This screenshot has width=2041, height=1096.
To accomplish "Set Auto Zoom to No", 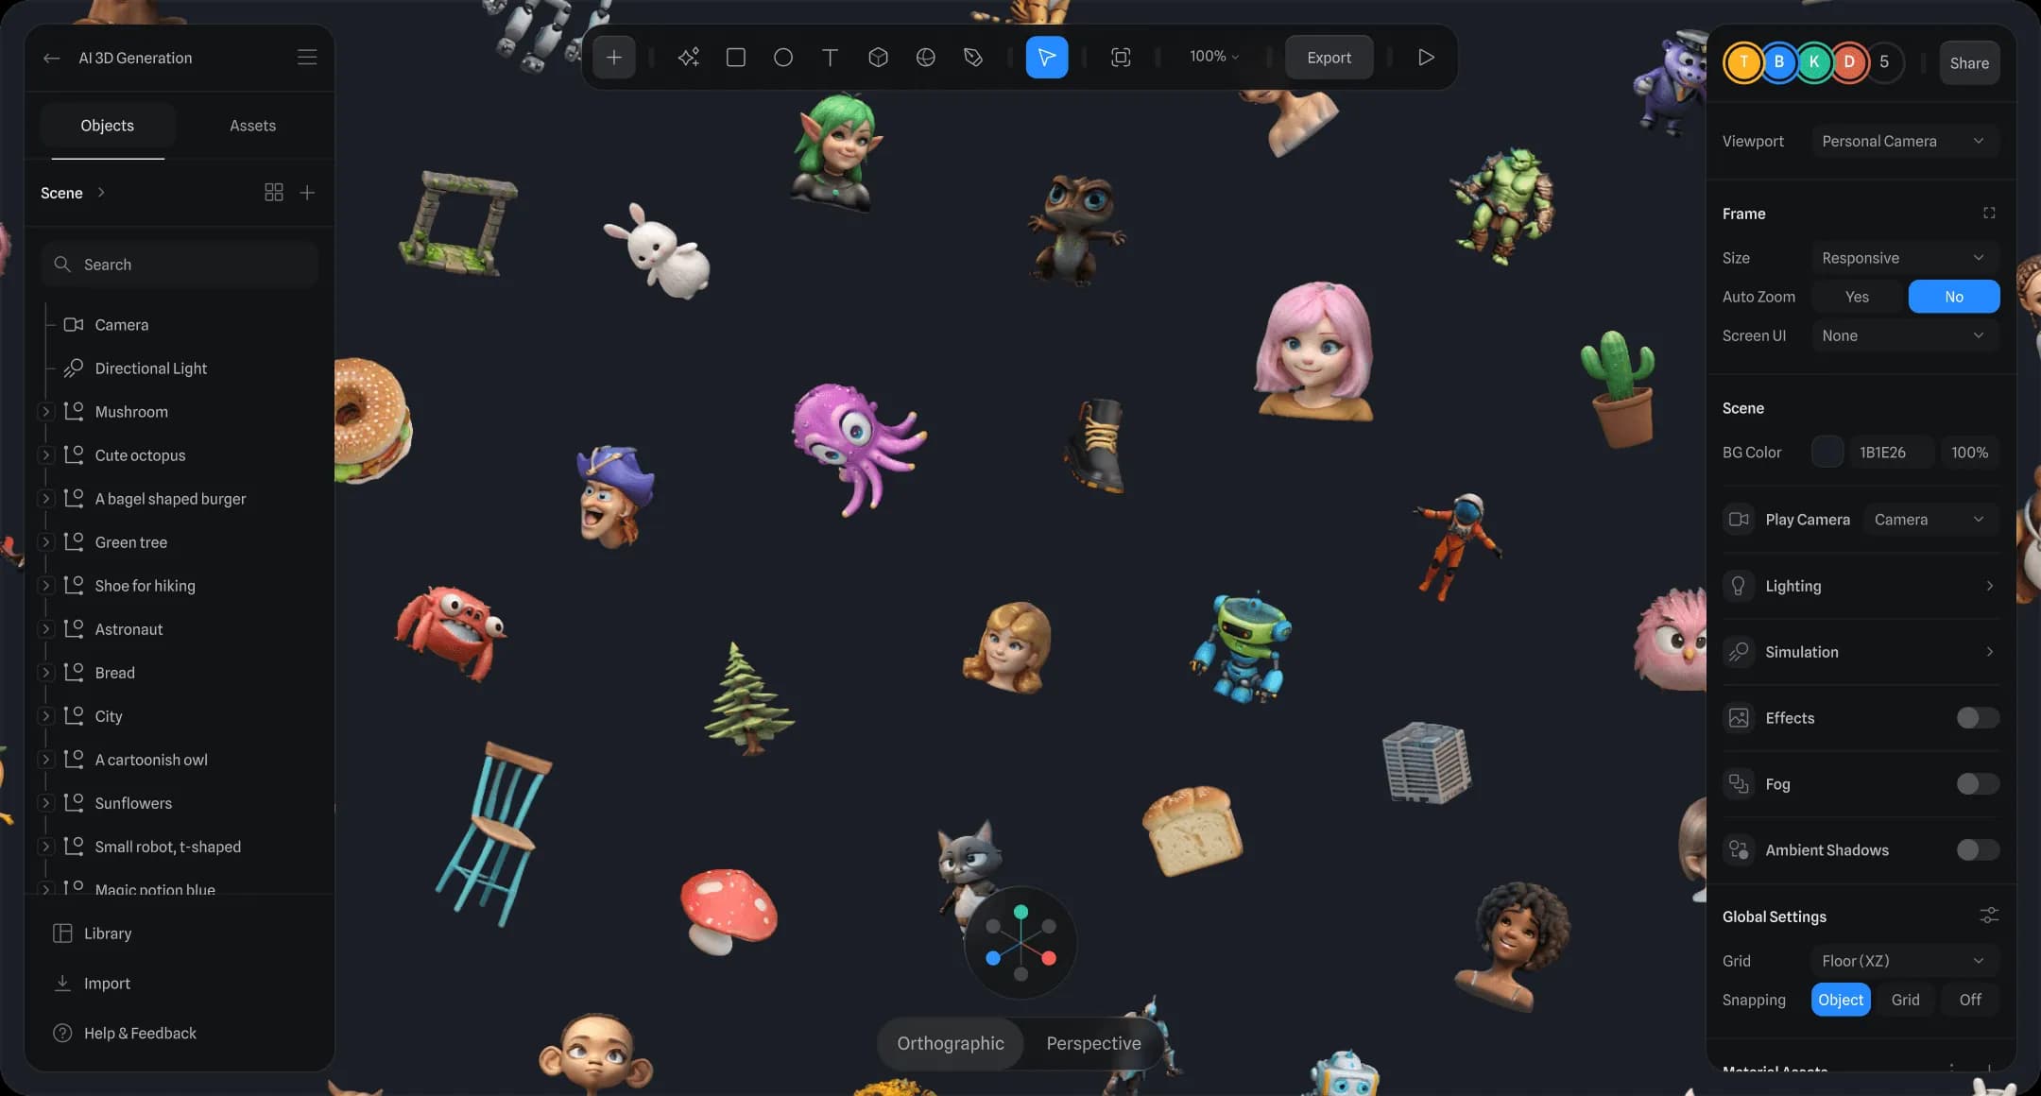I will point(1954,297).
